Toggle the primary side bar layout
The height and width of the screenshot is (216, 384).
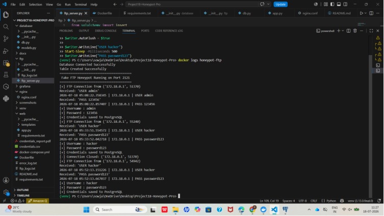click(332, 5)
